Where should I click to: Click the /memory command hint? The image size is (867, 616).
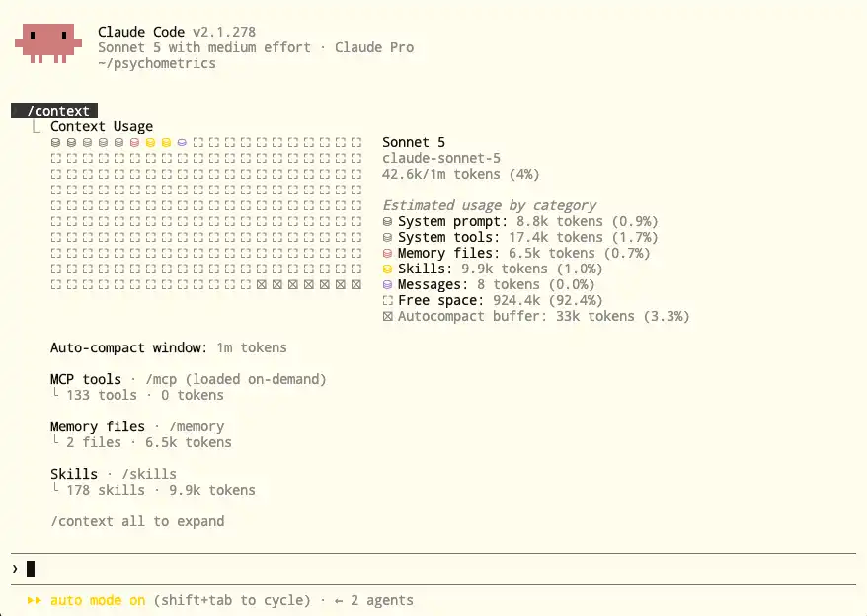pyautogui.click(x=197, y=426)
